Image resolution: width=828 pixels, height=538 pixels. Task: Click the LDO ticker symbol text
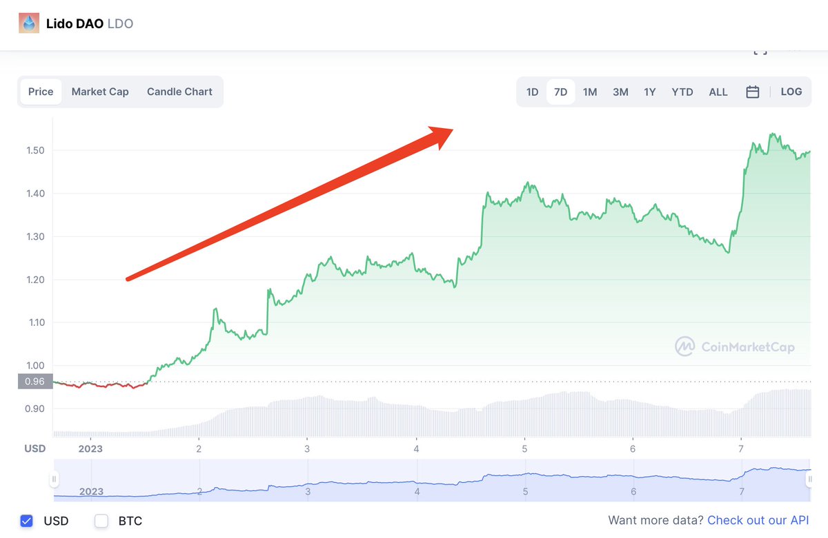(x=121, y=24)
